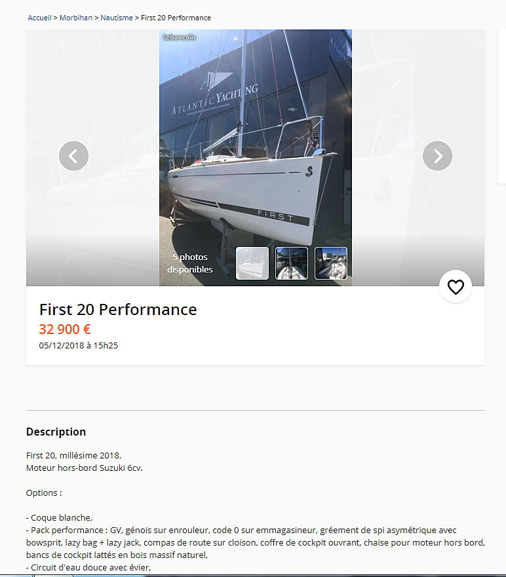The image size is (506, 577).
Task: Click the Suzuki 6cv engine line
Action: pyautogui.click(x=85, y=468)
